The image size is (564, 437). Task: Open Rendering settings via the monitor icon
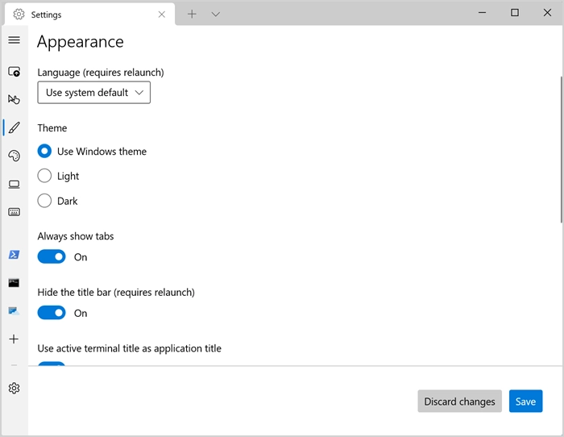[14, 184]
